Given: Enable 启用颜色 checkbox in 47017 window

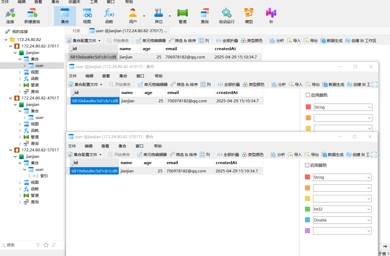Looking at the screenshot, I should pyautogui.click(x=308, y=95).
